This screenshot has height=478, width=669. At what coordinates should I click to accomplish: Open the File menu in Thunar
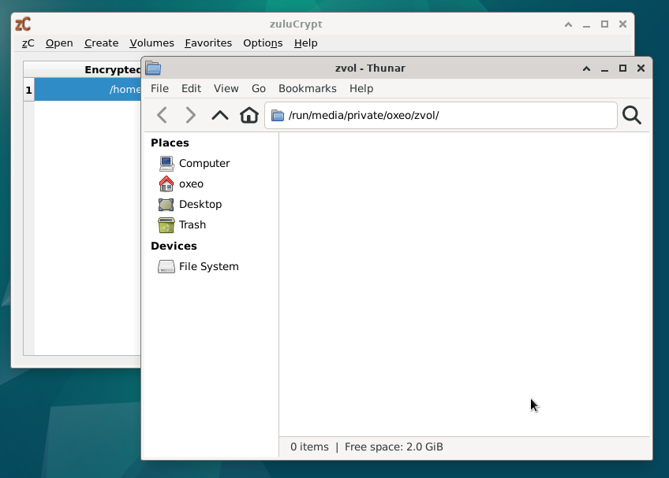[x=159, y=88]
